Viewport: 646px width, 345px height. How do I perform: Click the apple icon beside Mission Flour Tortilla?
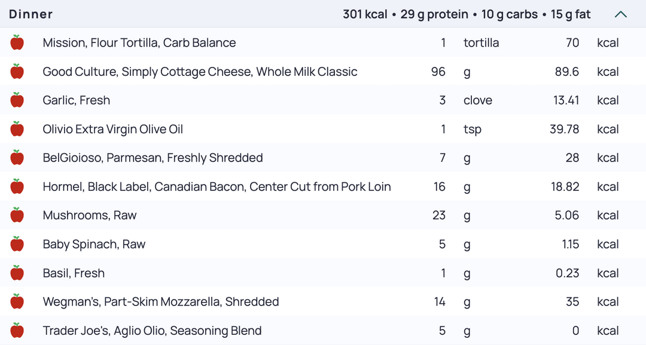[x=17, y=42]
